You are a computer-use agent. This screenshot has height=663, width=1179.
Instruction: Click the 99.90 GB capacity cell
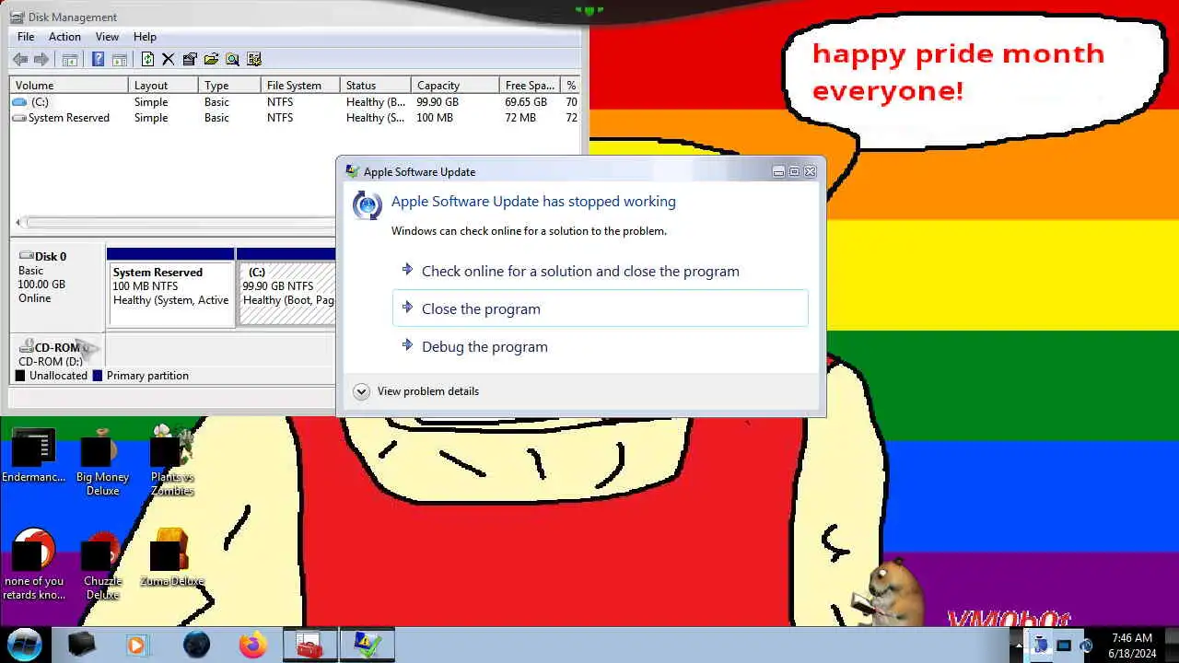click(438, 102)
